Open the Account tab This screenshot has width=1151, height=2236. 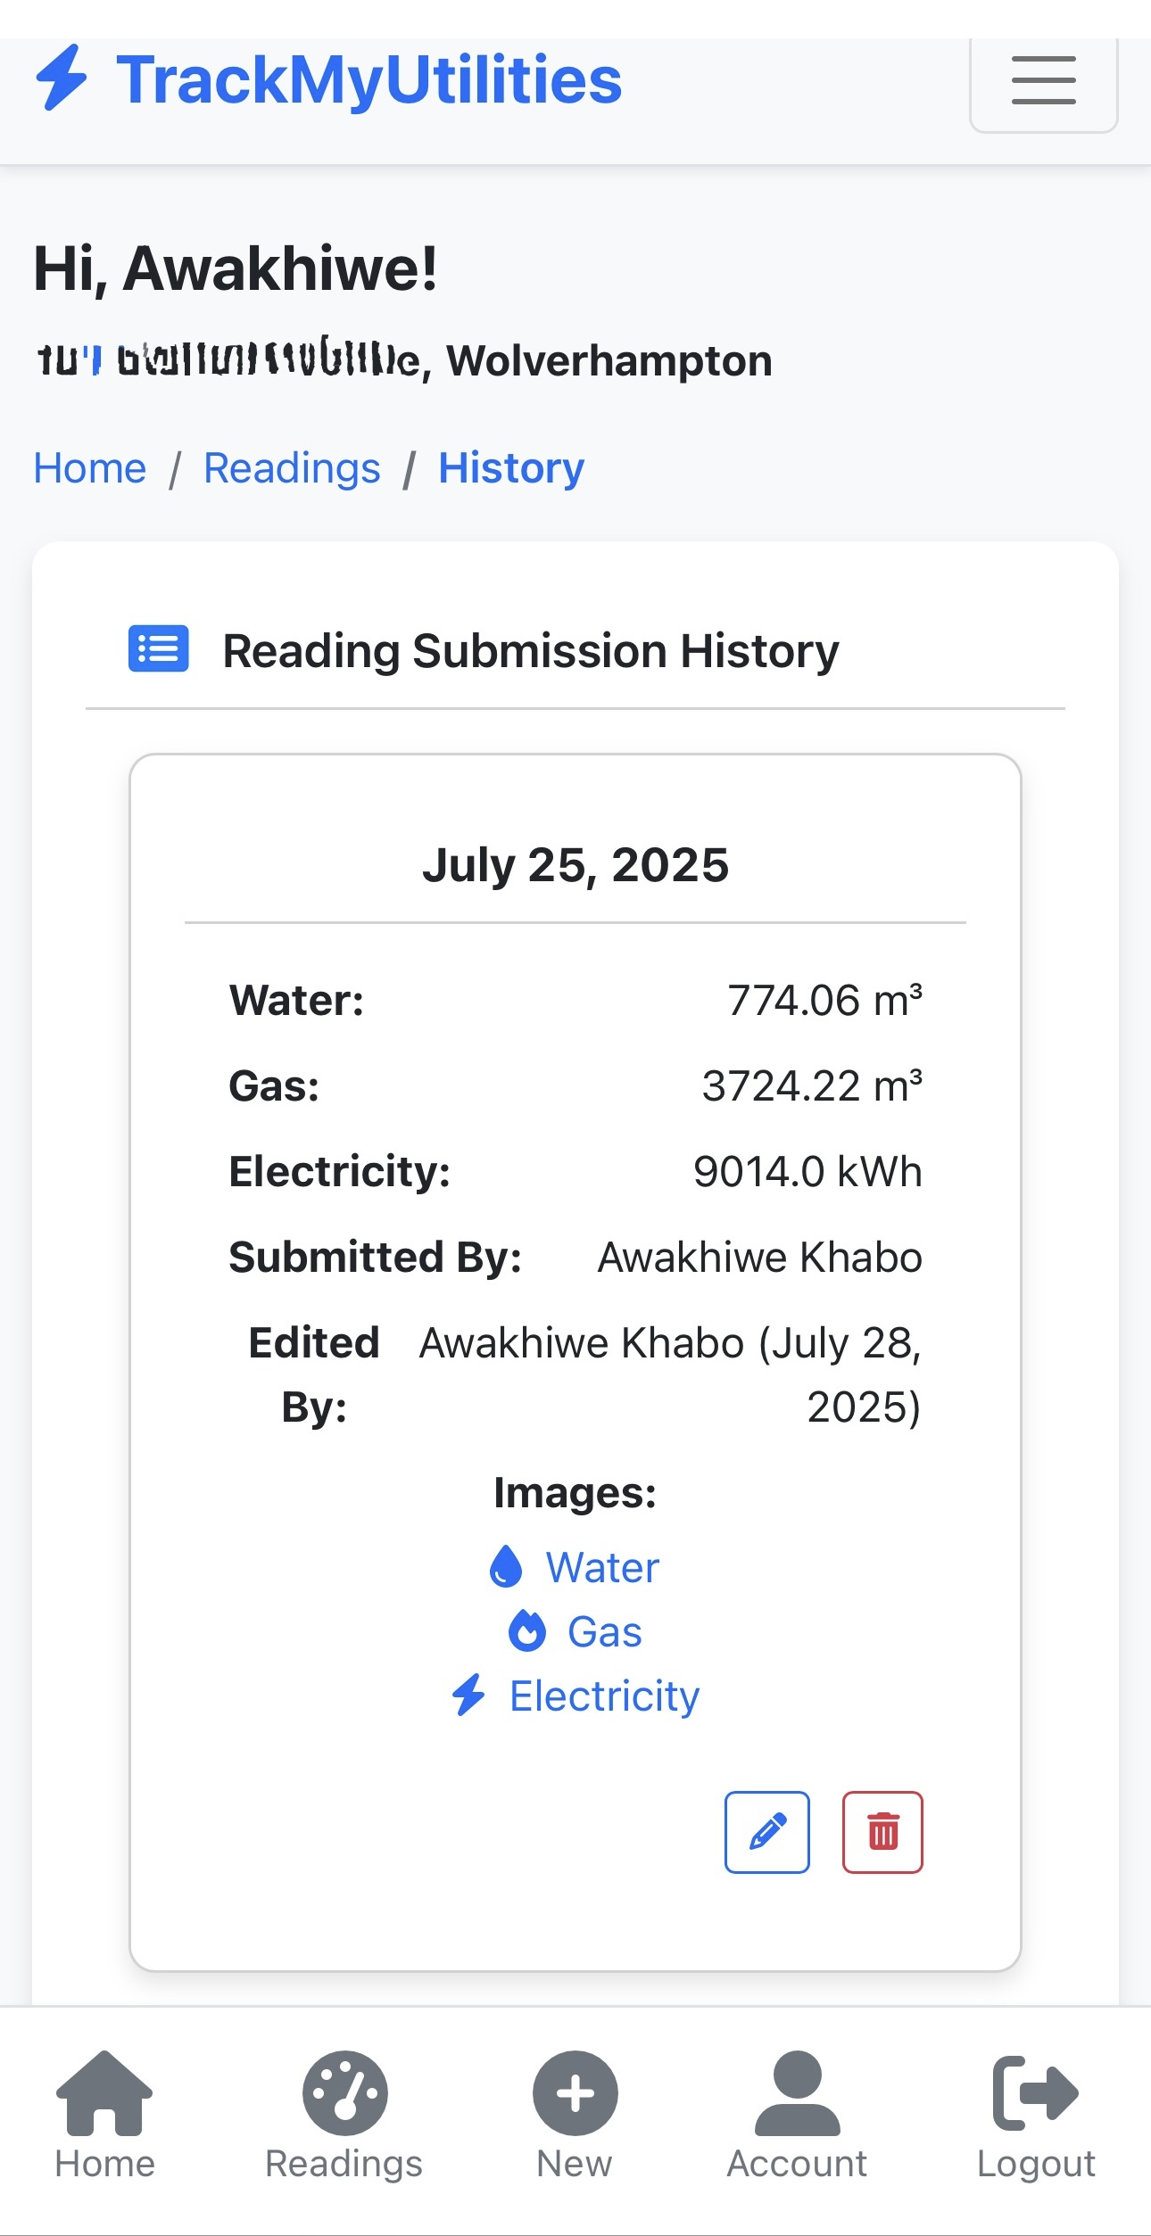click(797, 2114)
